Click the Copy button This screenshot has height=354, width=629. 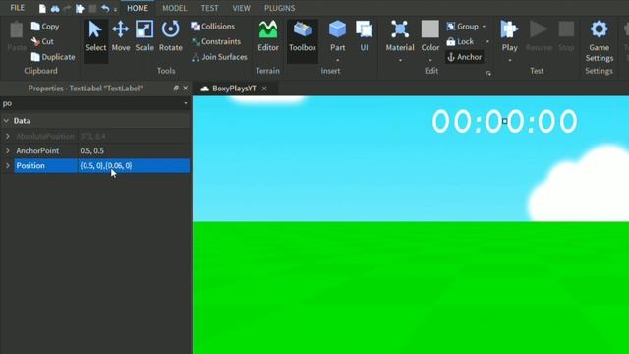click(x=45, y=27)
